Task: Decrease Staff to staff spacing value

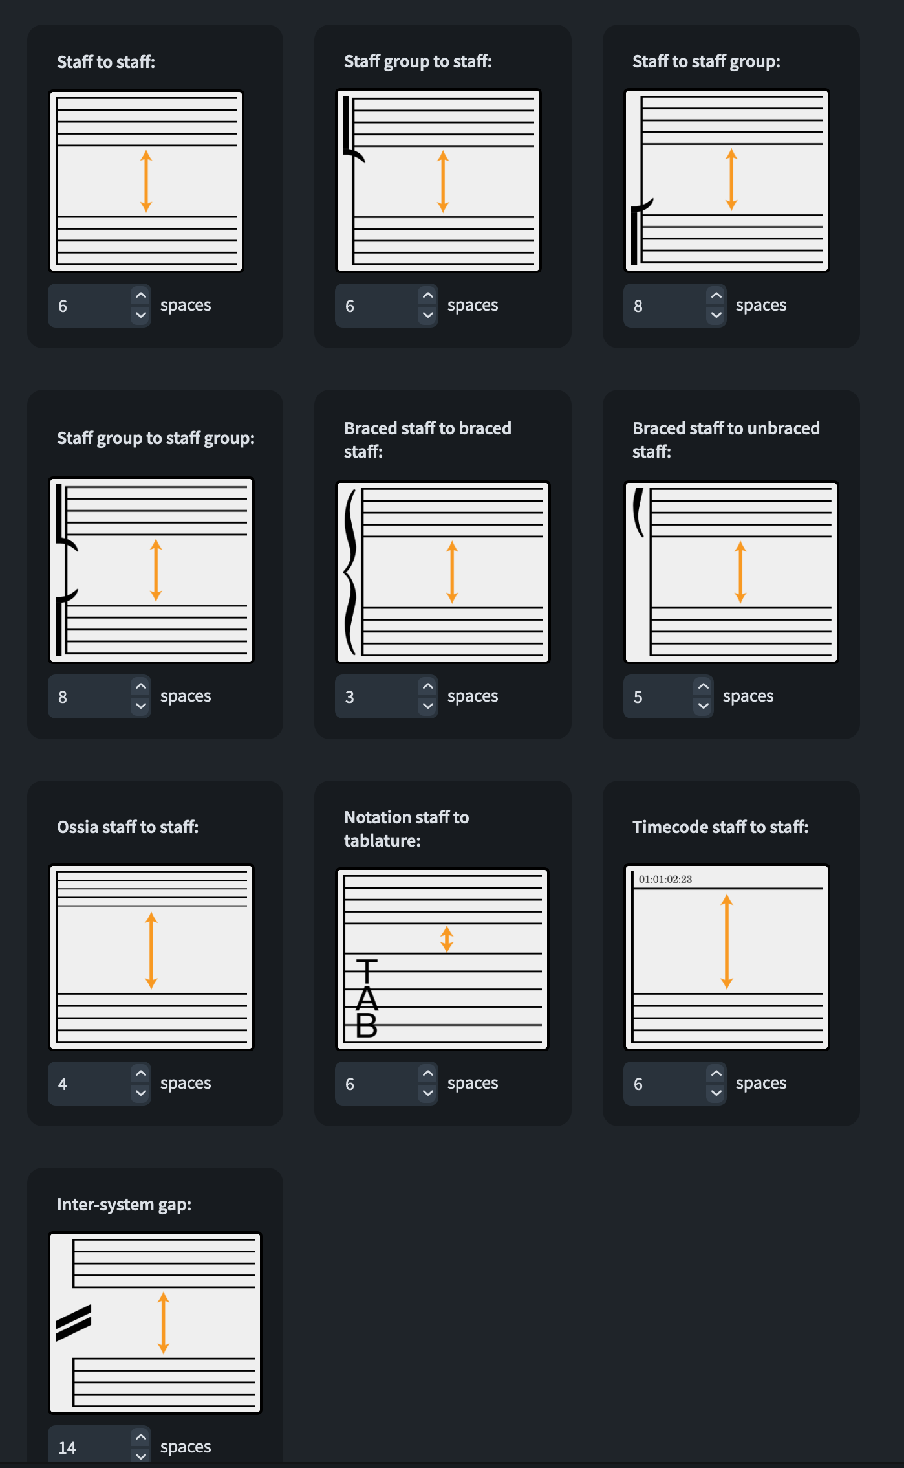Action: tap(140, 315)
